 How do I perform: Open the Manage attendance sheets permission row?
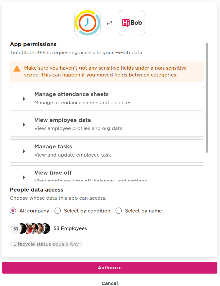click(x=107, y=98)
